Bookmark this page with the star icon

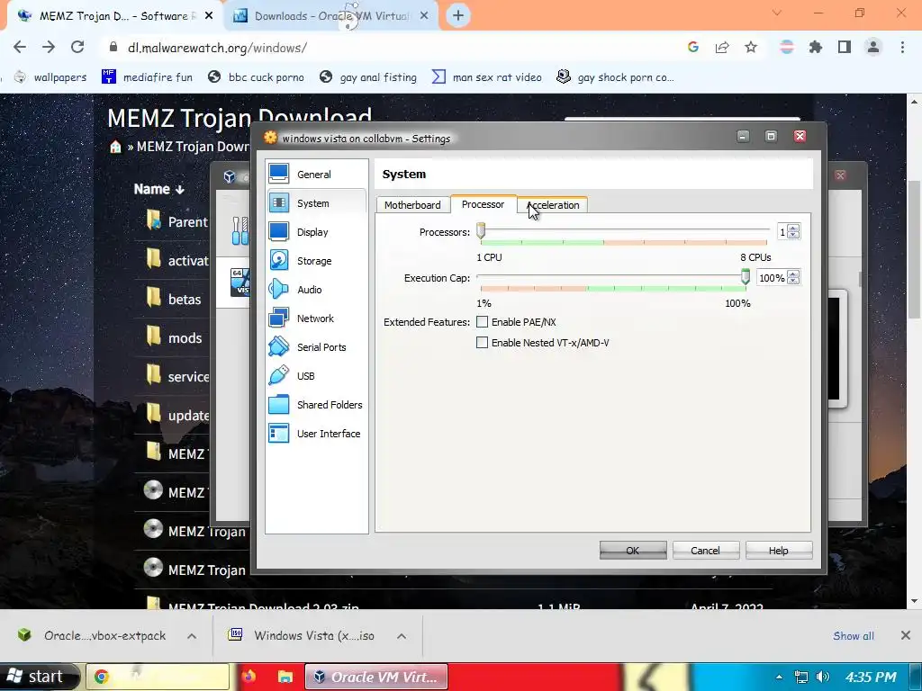point(751,47)
